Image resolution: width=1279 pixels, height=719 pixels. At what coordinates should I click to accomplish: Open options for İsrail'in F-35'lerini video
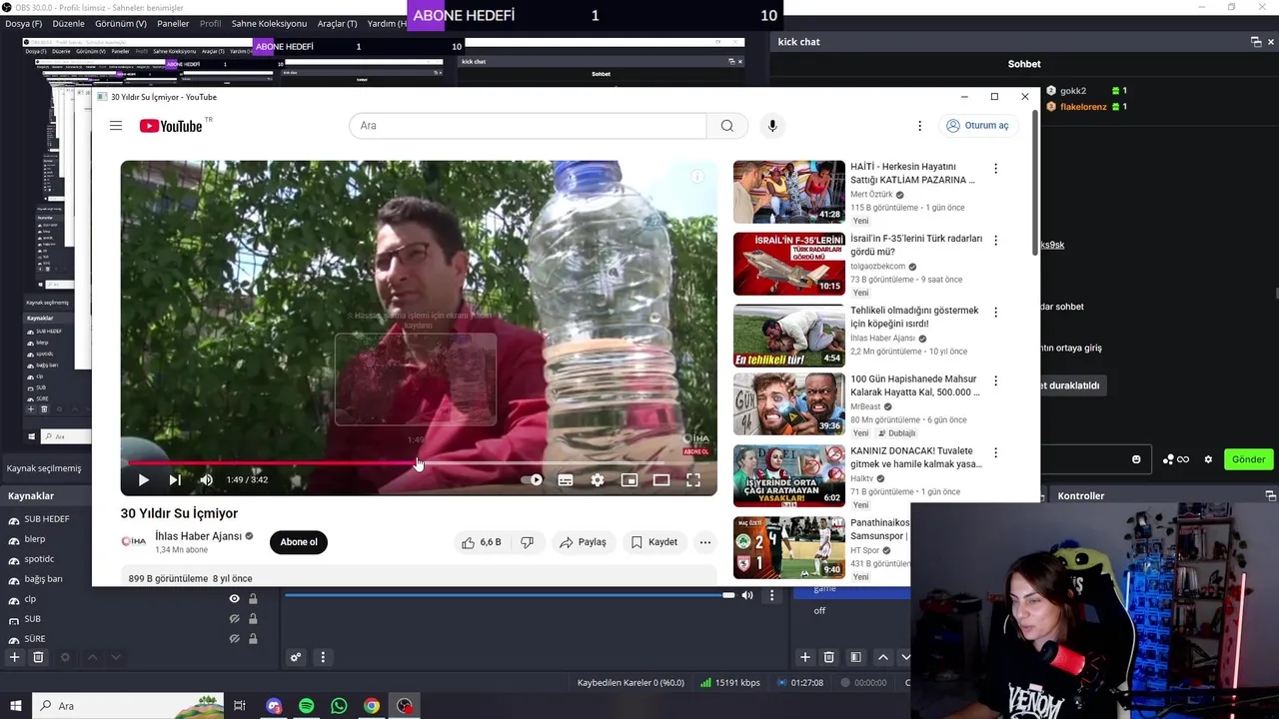[x=995, y=241]
